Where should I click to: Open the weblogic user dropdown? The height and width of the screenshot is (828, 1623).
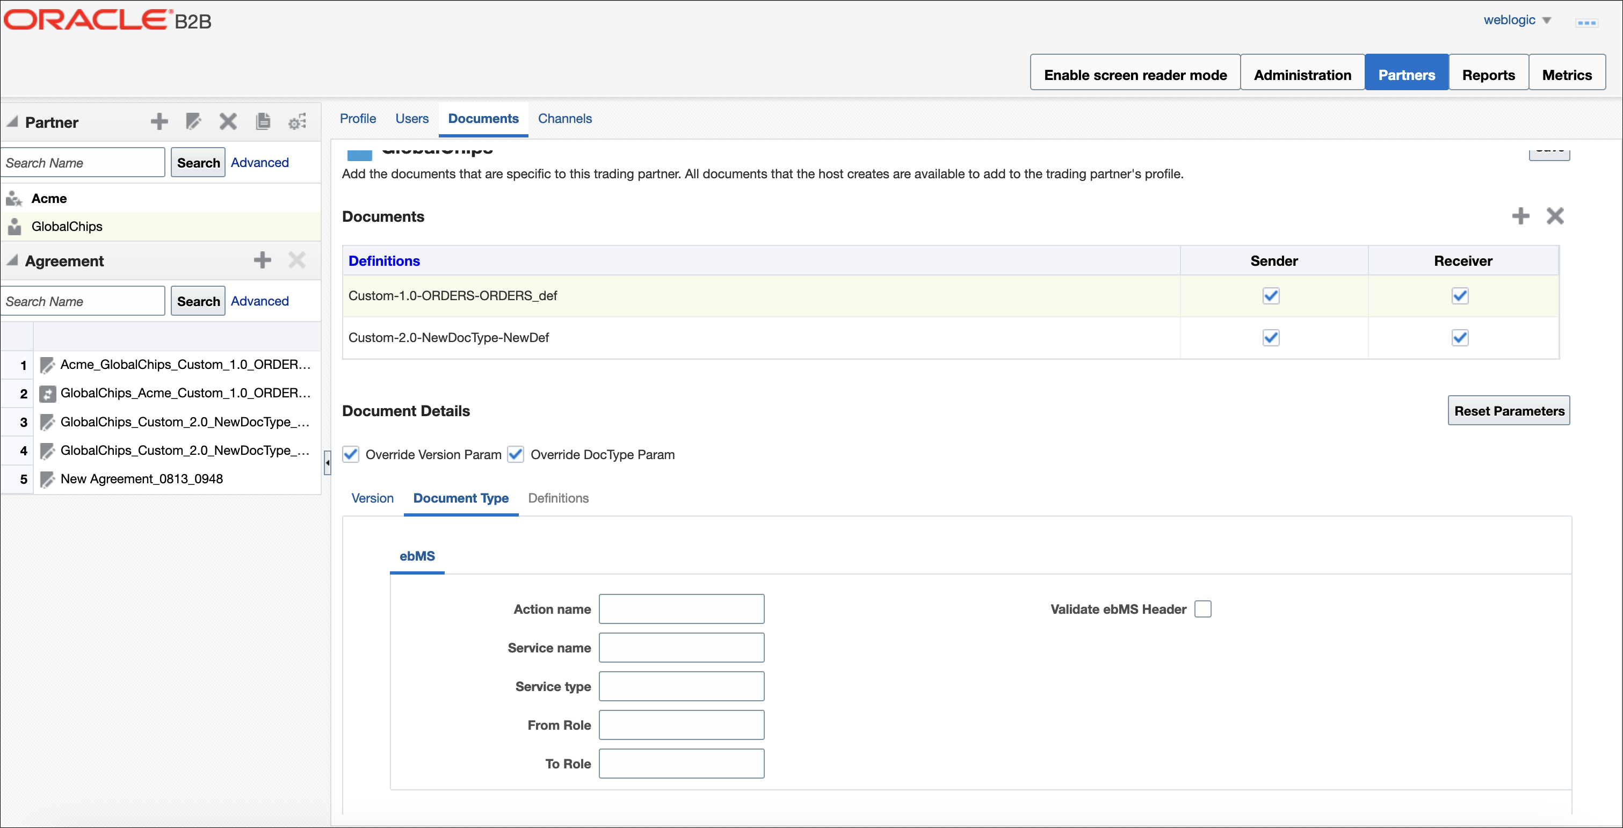pos(1517,19)
